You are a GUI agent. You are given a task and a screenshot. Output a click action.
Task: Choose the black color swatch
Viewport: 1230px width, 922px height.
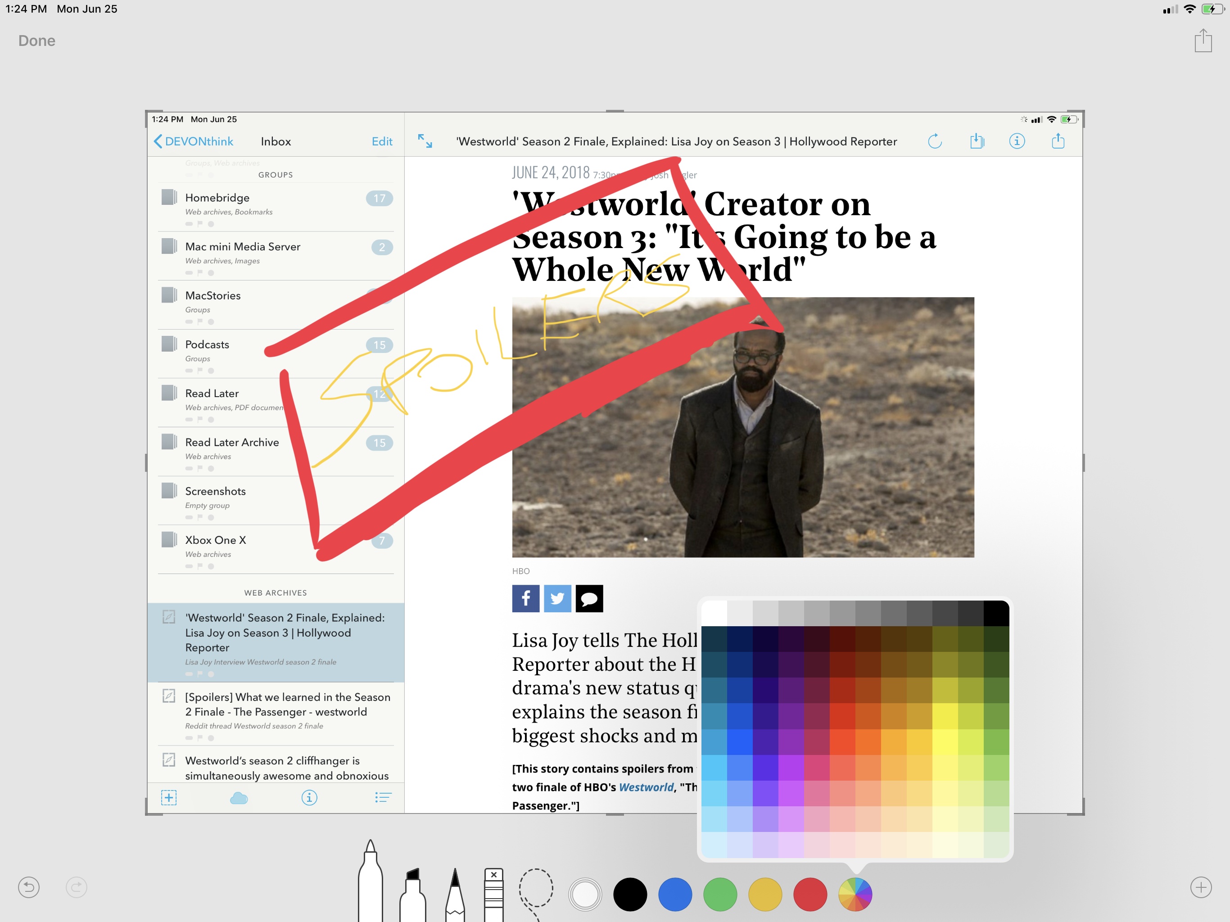pos(630,894)
